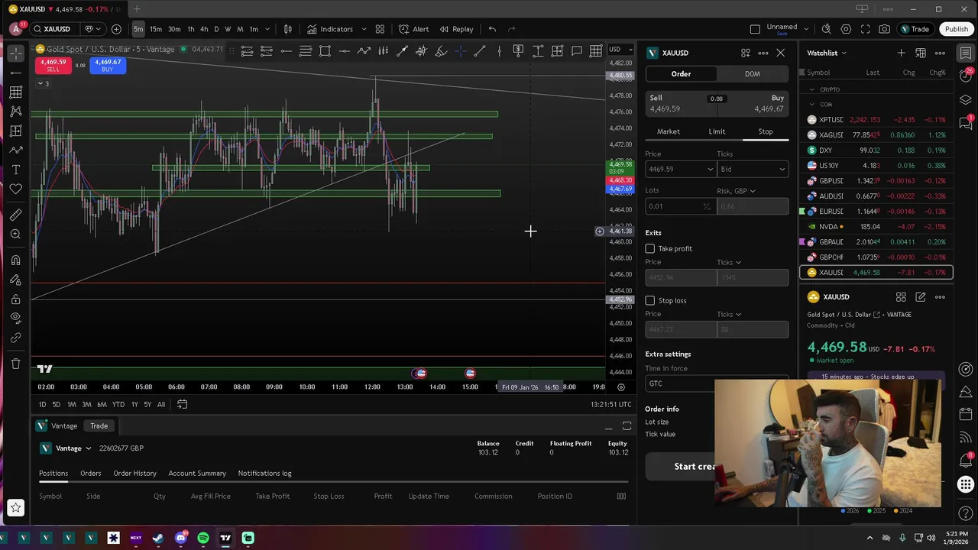
Task: Switch to the 4h timeframe
Action: [x=204, y=29]
